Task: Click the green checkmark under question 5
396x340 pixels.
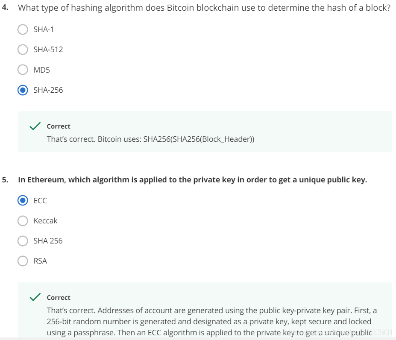Action: (x=35, y=297)
